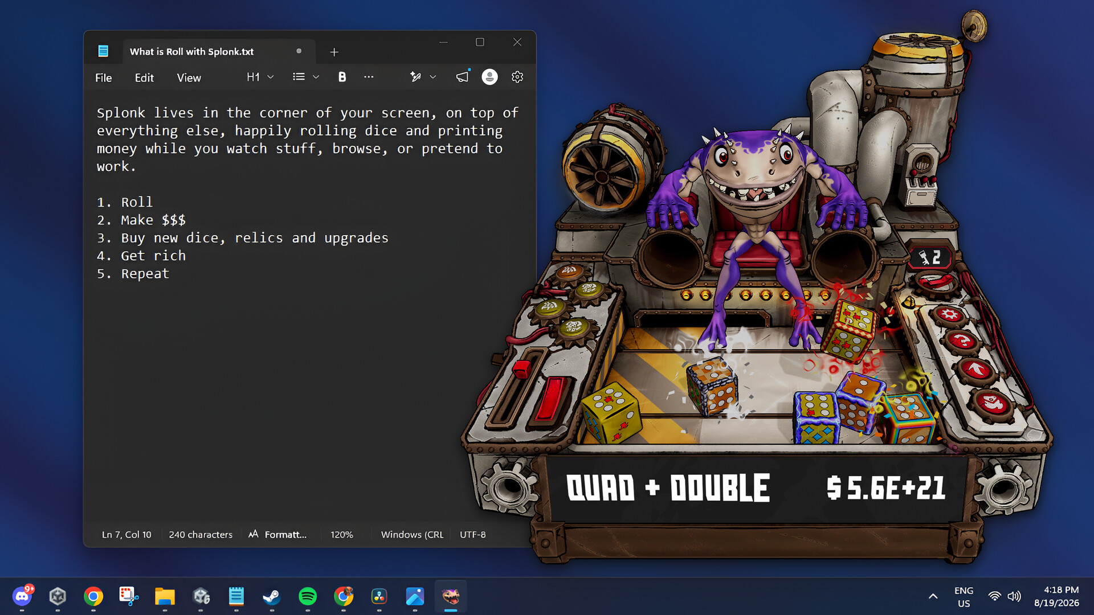1094x615 pixels.
Task: Open DaVinci Resolve from the taskbar
Action: [379, 596]
